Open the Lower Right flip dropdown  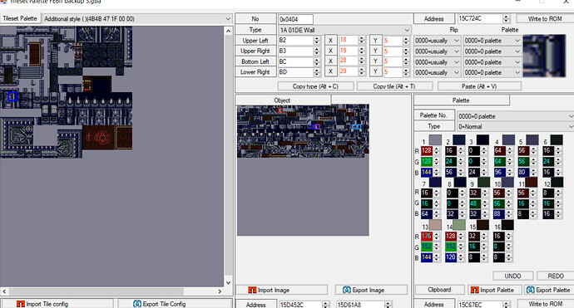437,72
